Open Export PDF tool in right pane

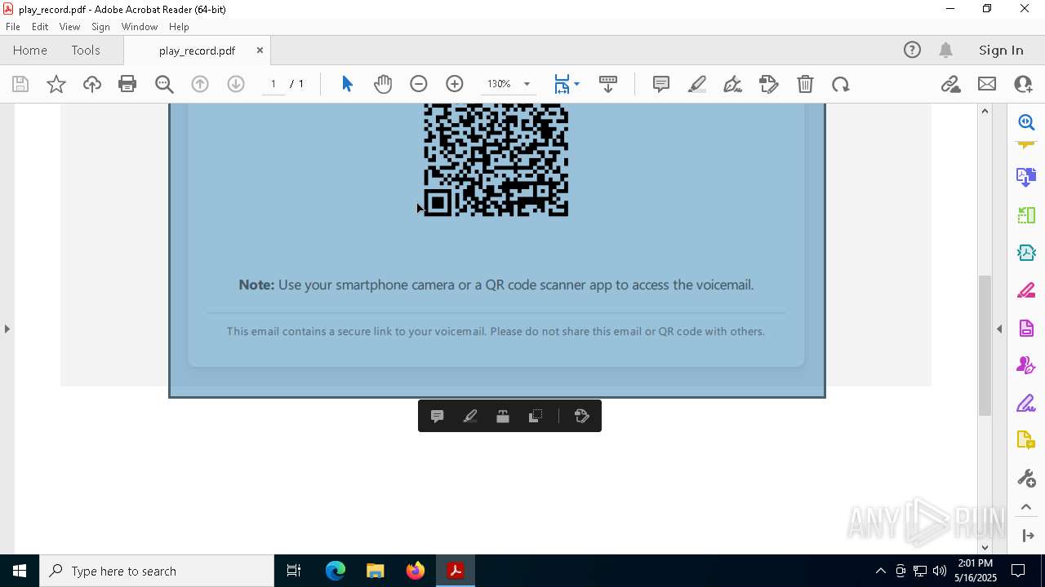click(x=1026, y=176)
